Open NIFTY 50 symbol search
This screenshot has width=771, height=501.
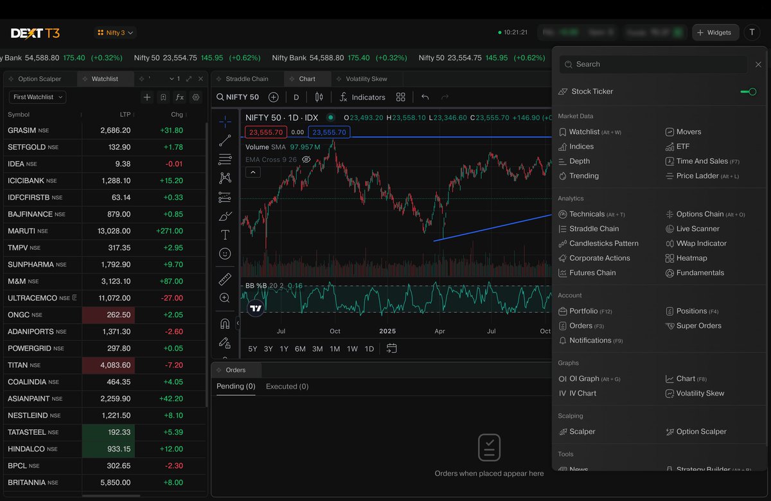[238, 97]
